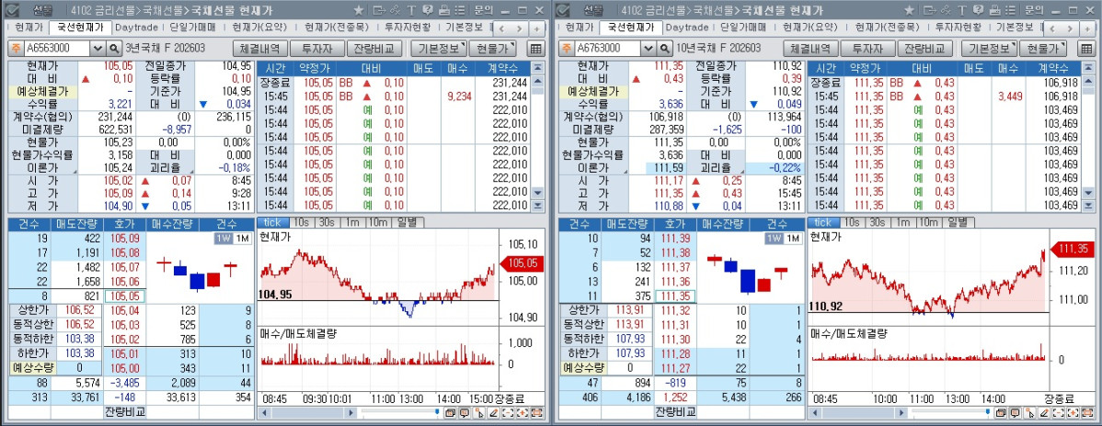Image resolution: width=1102 pixels, height=426 pixels.
Task: Click the grid table icon in right window
Action: pos(1085,49)
